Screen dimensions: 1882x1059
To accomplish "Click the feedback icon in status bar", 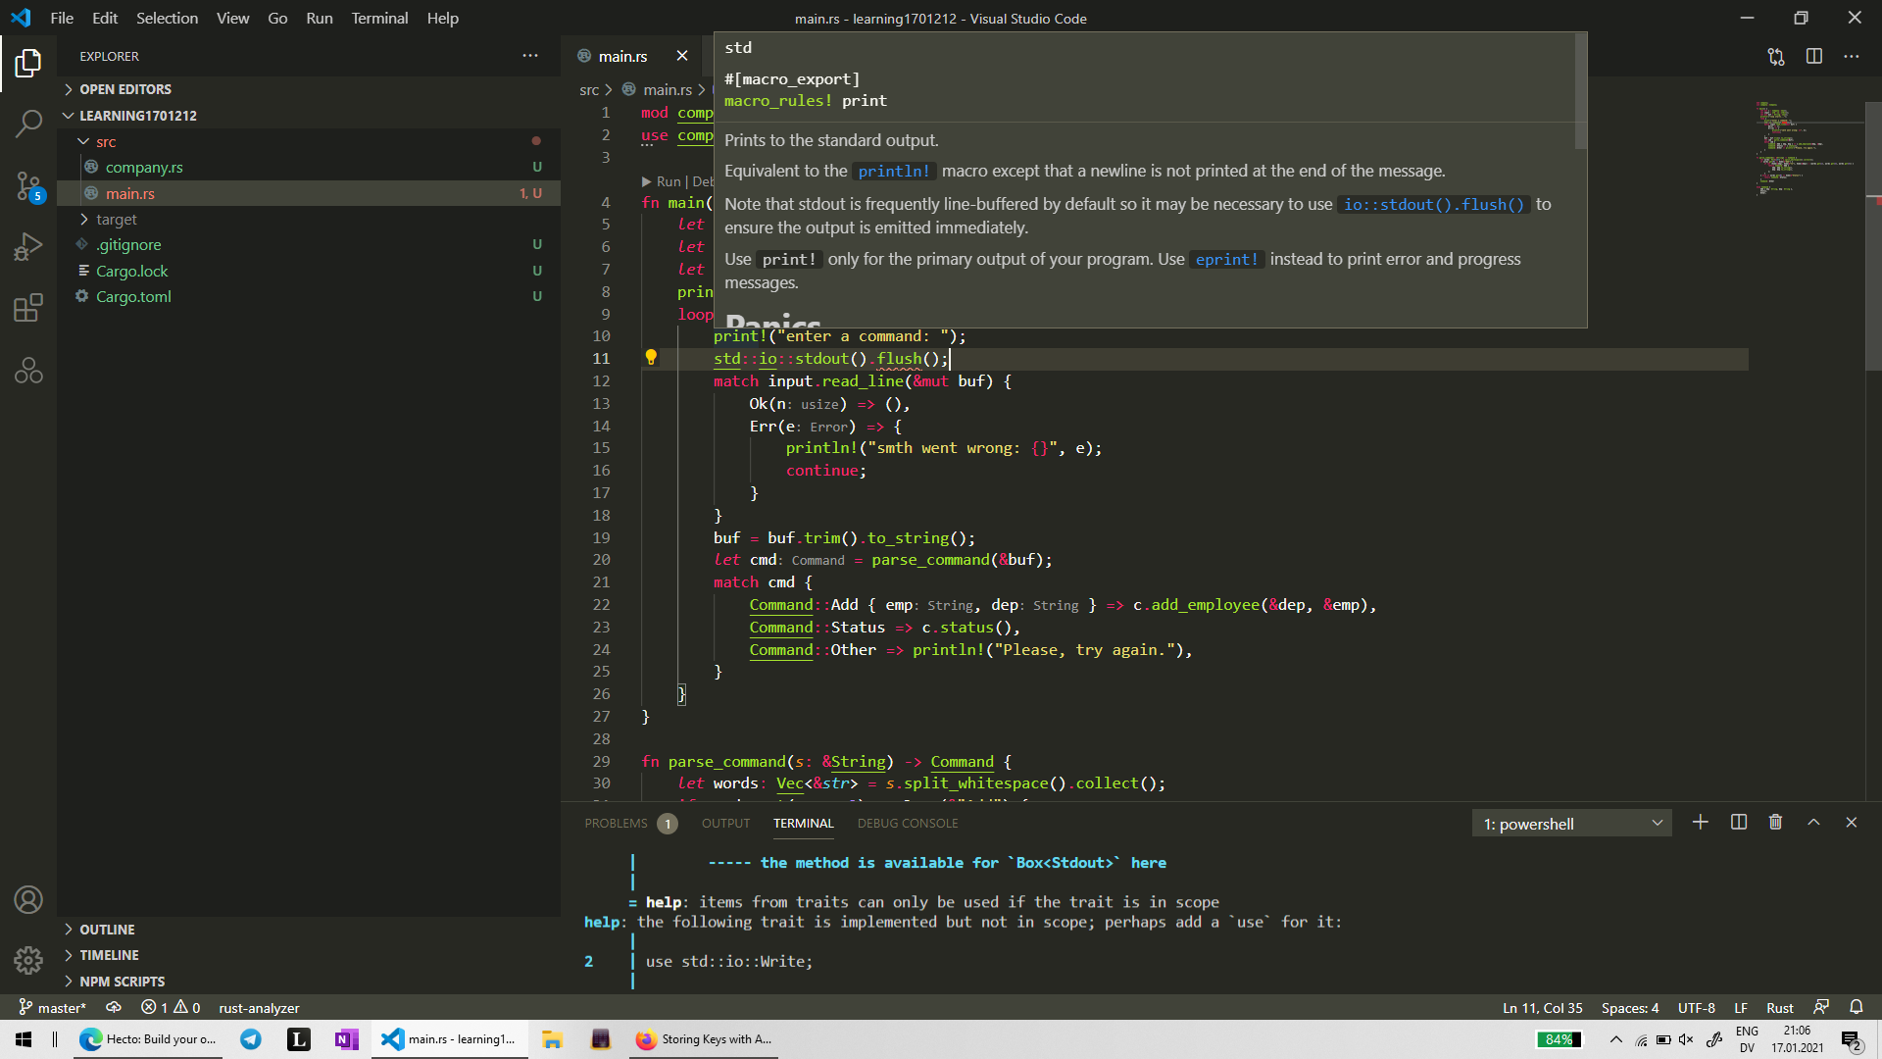I will (1821, 1007).
